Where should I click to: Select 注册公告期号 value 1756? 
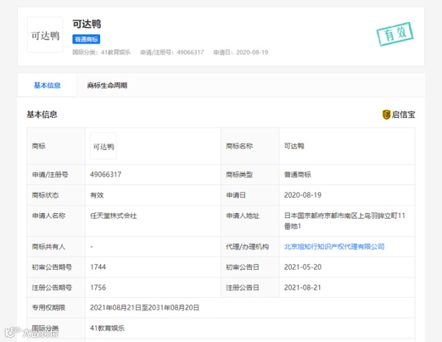point(98,288)
